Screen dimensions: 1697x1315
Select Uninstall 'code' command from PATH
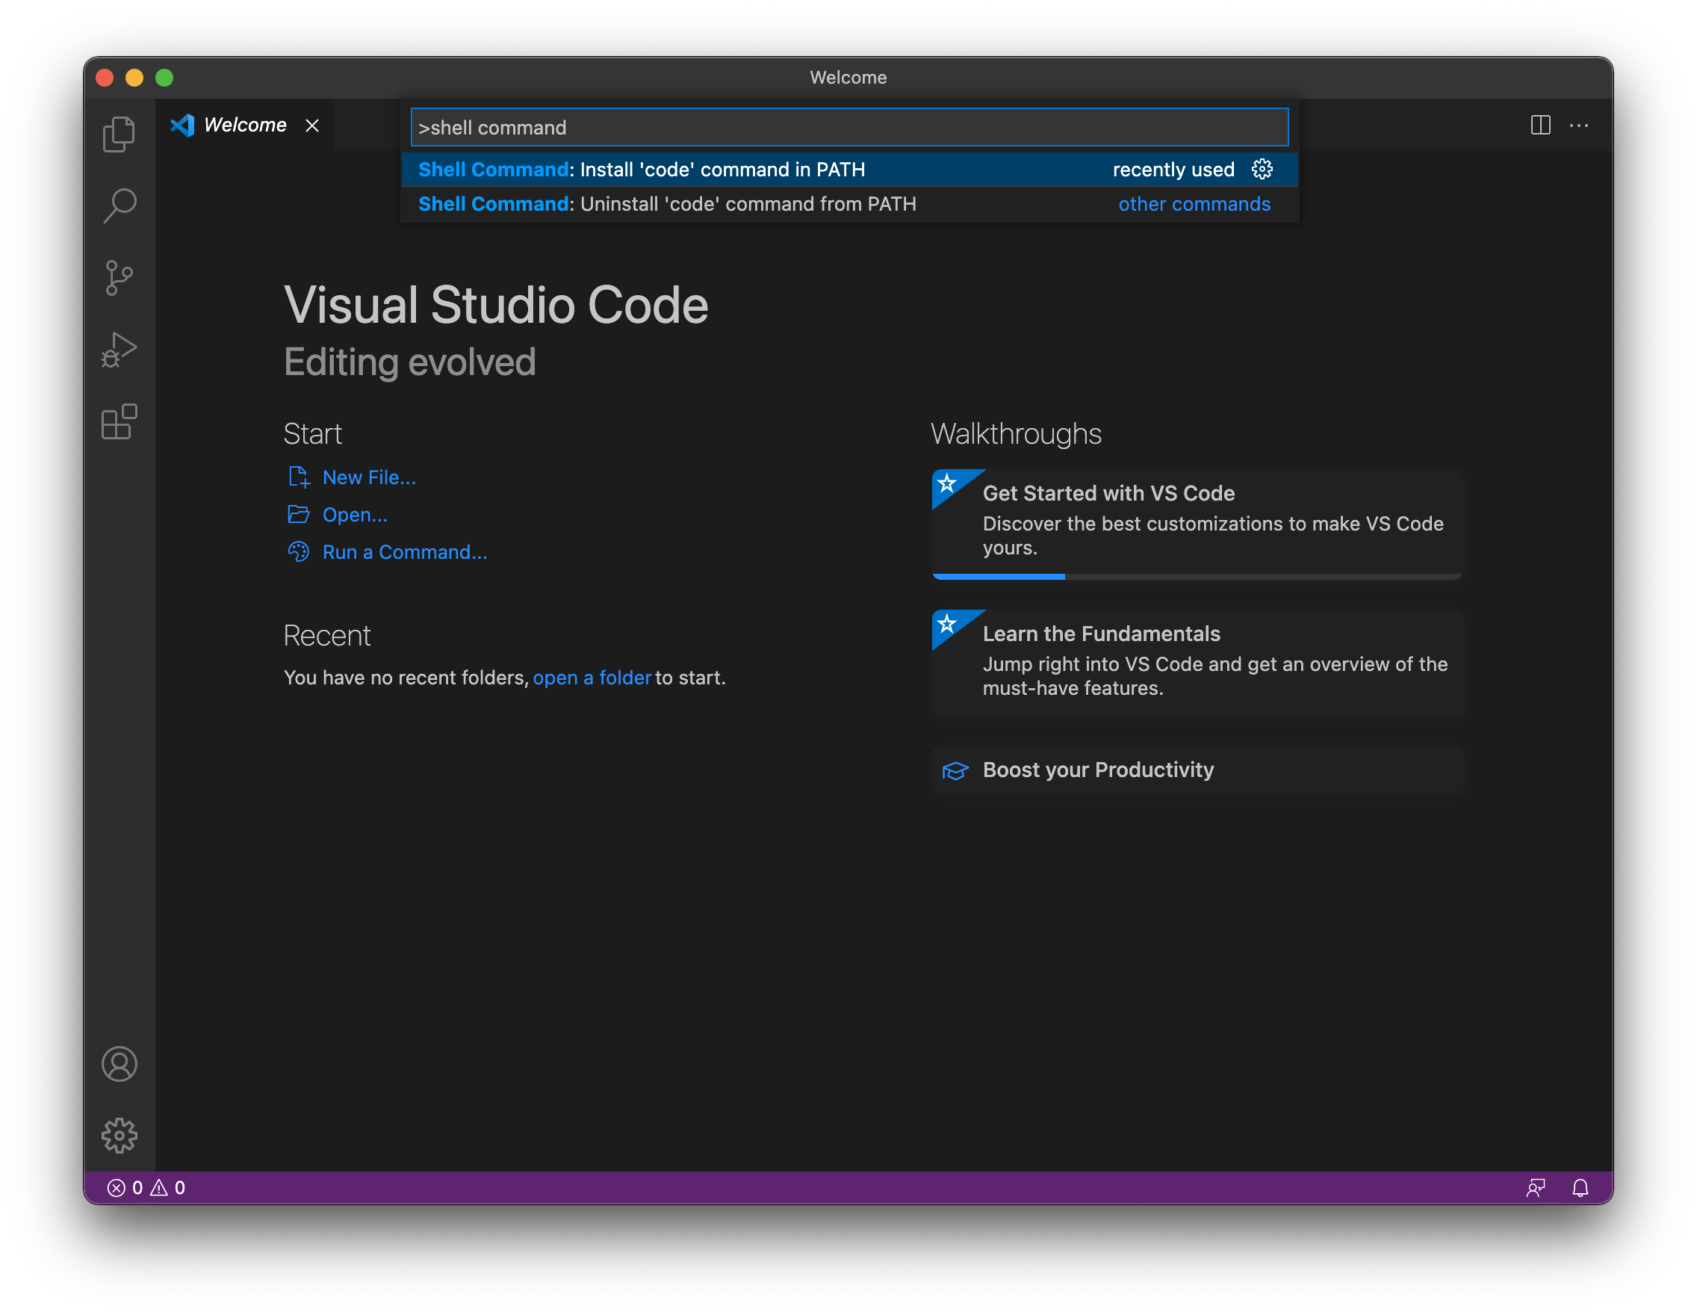tap(668, 204)
